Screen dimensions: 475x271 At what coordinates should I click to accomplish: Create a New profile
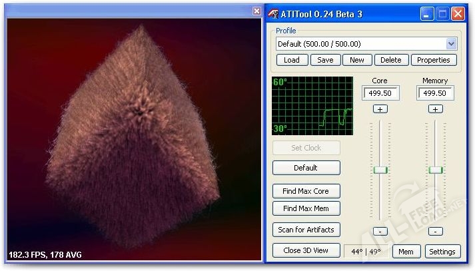(x=357, y=60)
